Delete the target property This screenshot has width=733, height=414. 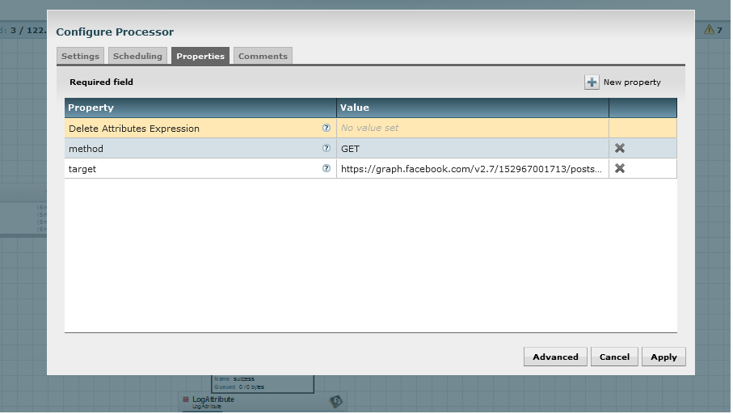(620, 168)
